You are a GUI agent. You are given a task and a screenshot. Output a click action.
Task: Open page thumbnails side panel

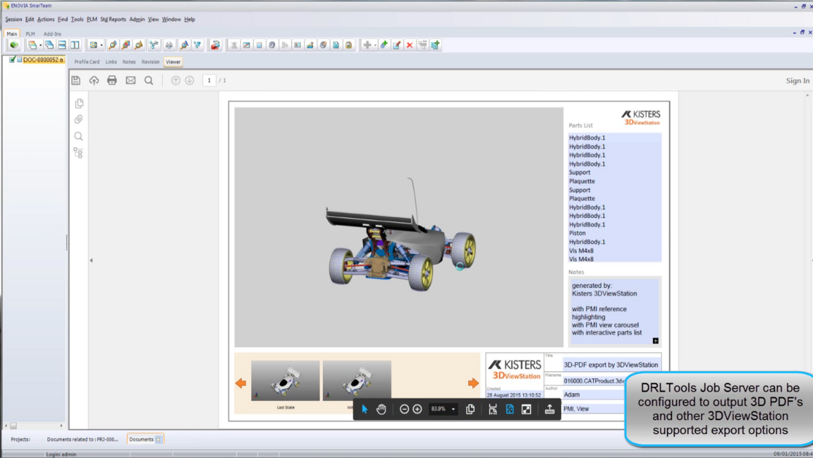tap(79, 103)
